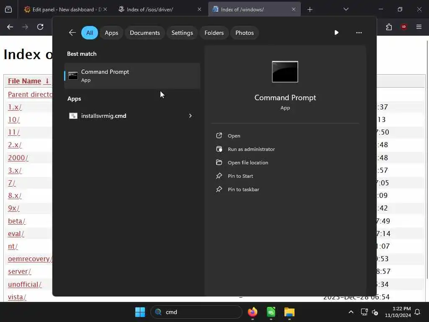Open the 2.x/ directory link
The height and width of the screenshot is (322, 429).
[x=15, y=145]
